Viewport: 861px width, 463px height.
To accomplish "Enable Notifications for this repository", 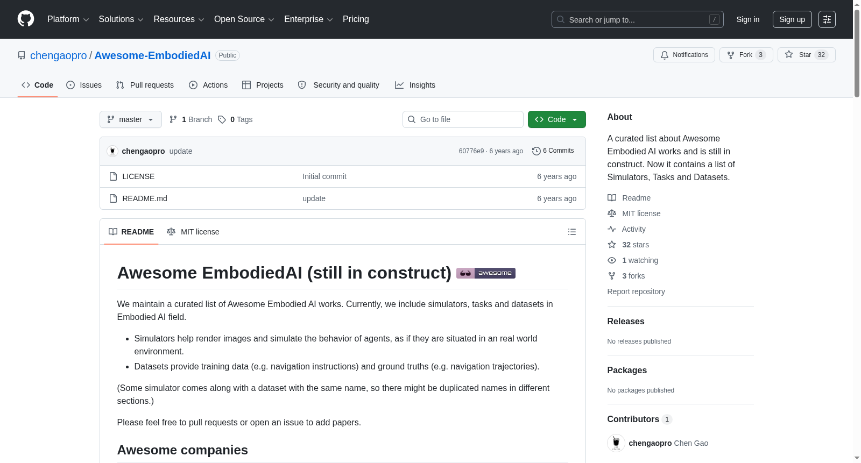I will 684,55.
